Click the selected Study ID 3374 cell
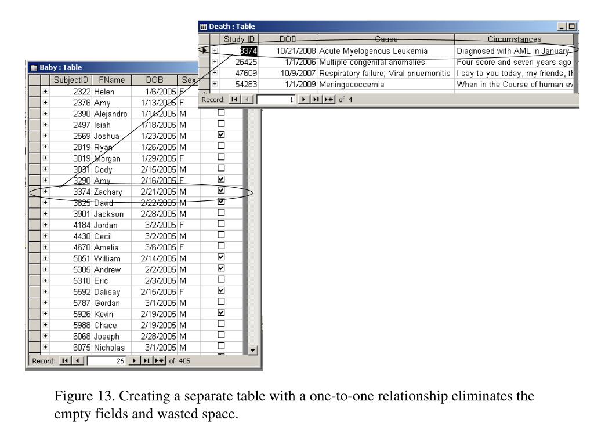This screenshot has width=594, height=445. (239, 51)
